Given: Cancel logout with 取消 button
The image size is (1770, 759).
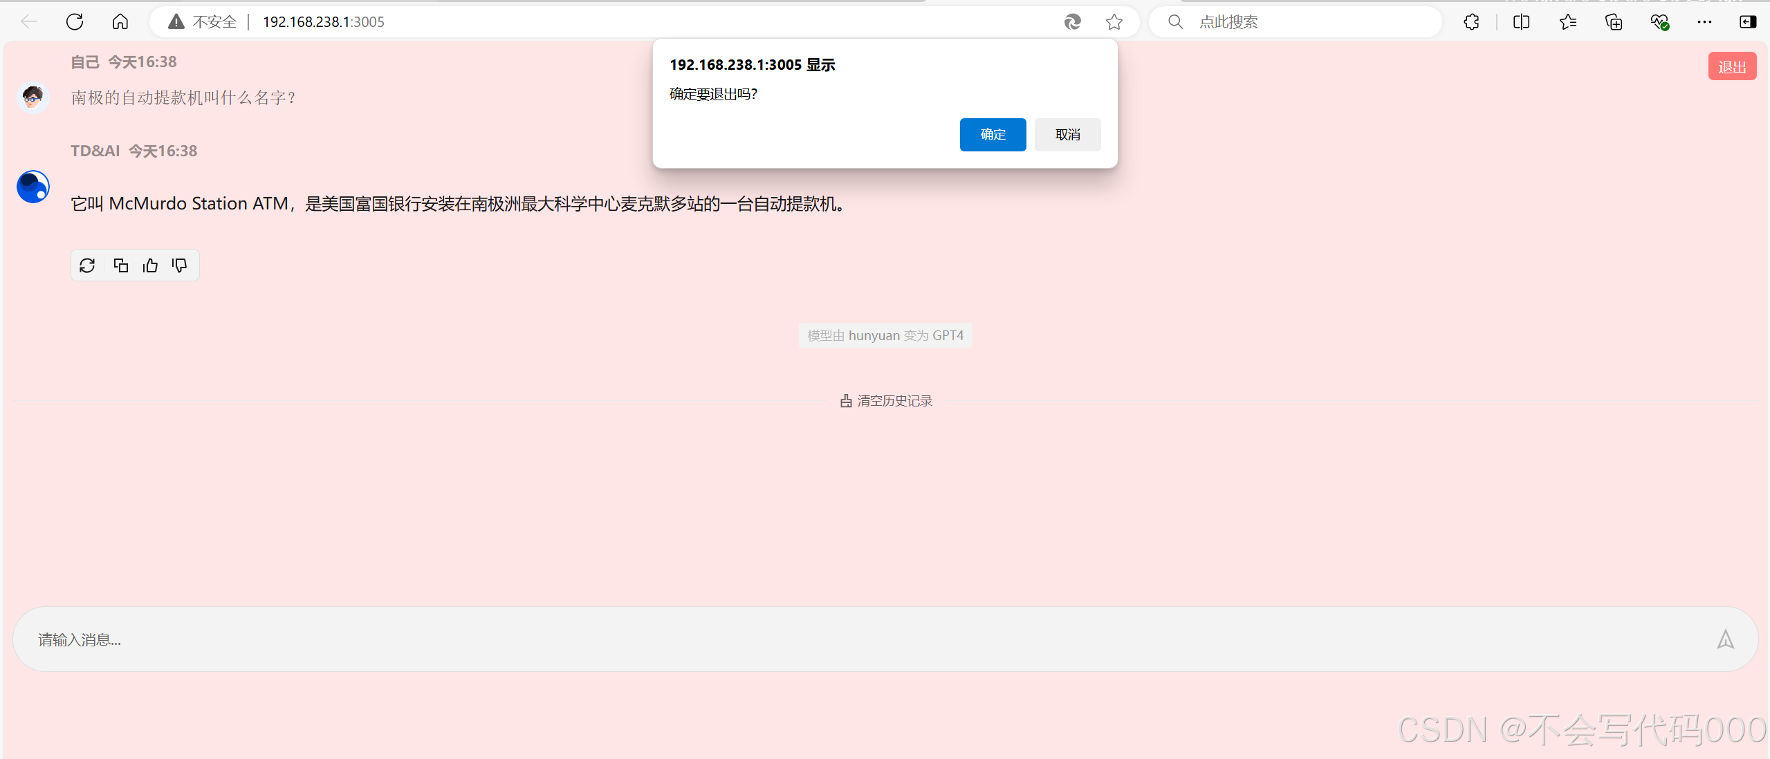Looking at the screenshot, I should pyautogui.click(x=1067, y=135).
